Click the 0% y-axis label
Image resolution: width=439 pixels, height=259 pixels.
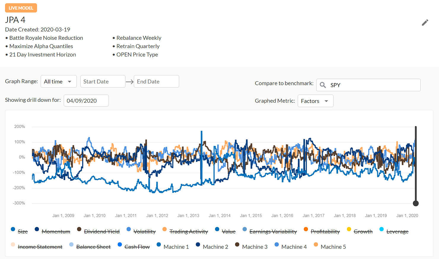click(22, 157)
